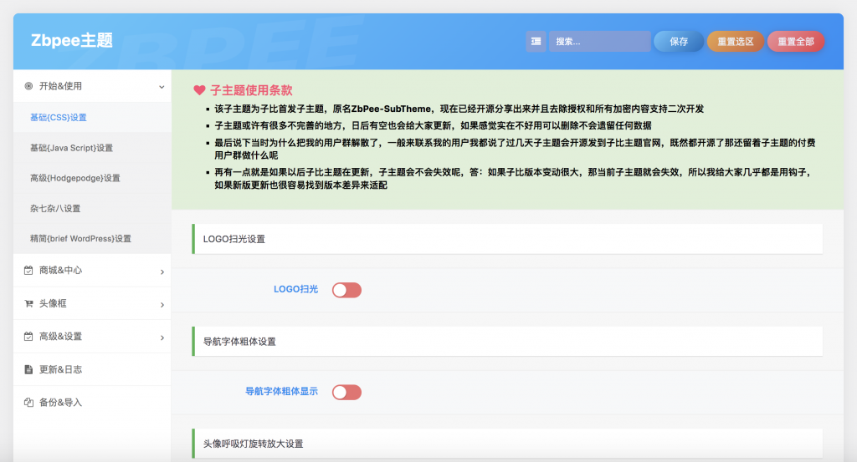
Task: Expand the 商城&中心 menu chevron
Action: coord(162,272)
